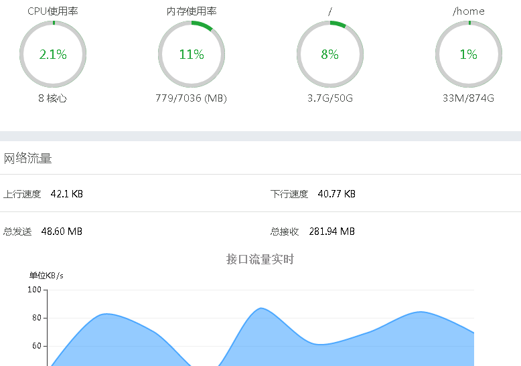Click the y-axis label '60'
Image resolution: width=521 pixels, height=366 pixels.
pos(37,346)
